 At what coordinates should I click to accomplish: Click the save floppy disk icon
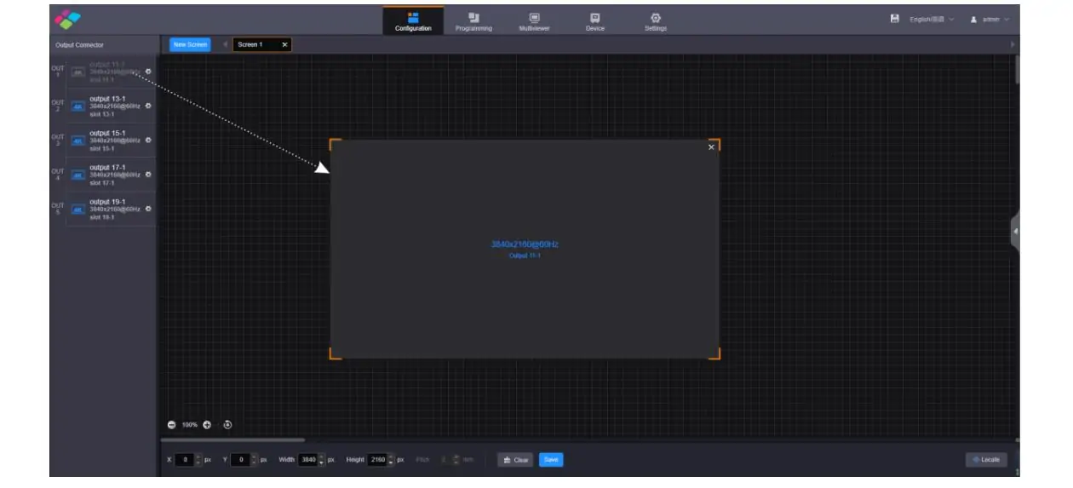[894, 19]
